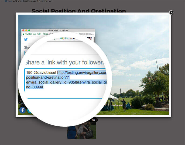The image size is (185, 145).
Task: Click the green lock icon in address bar
Action: point(23,34)
